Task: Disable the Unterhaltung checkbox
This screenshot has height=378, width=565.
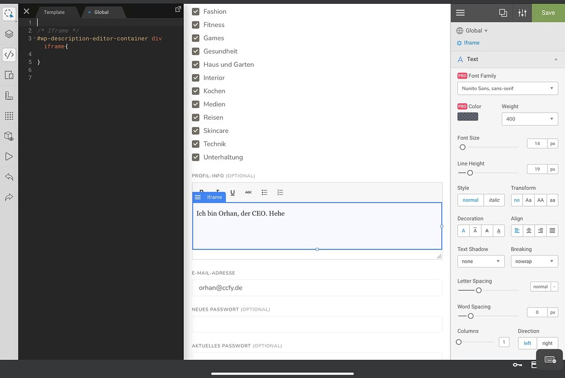Action: (195, 157)
